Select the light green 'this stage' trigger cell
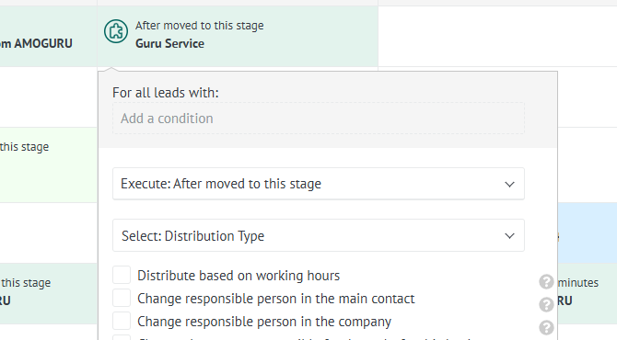 click(x=48, y=164)
